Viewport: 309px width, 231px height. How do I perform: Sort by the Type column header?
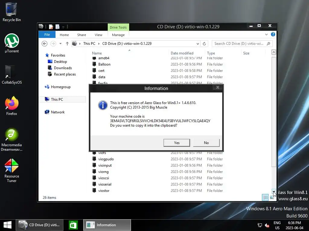(x=223, y=53)
